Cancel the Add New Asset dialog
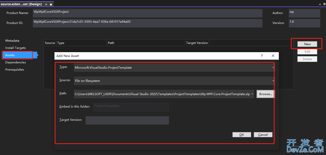326x155 pixels. (263, 135)
